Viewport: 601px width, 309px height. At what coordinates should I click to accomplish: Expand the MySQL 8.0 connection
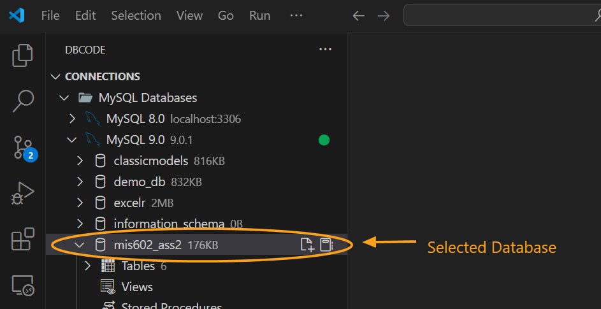click(71, 119)
